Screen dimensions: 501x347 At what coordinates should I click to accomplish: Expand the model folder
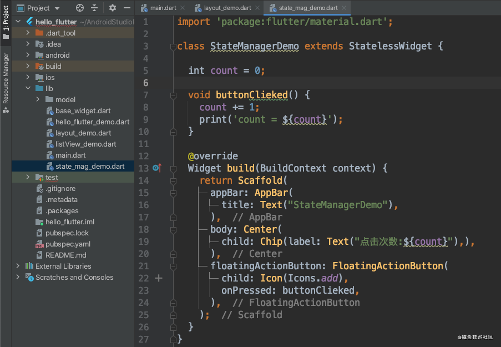pos(38,99)
